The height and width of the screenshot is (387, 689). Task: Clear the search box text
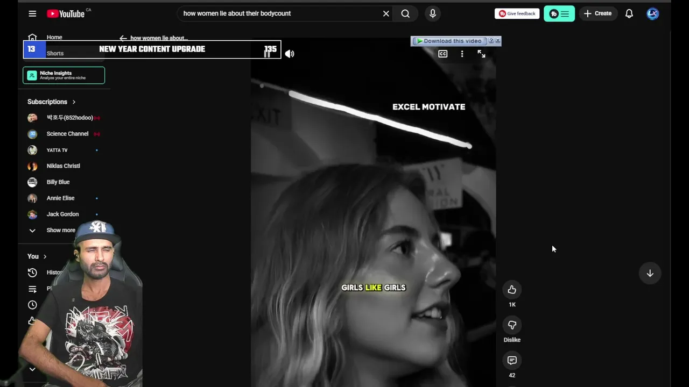coord(386,13)
